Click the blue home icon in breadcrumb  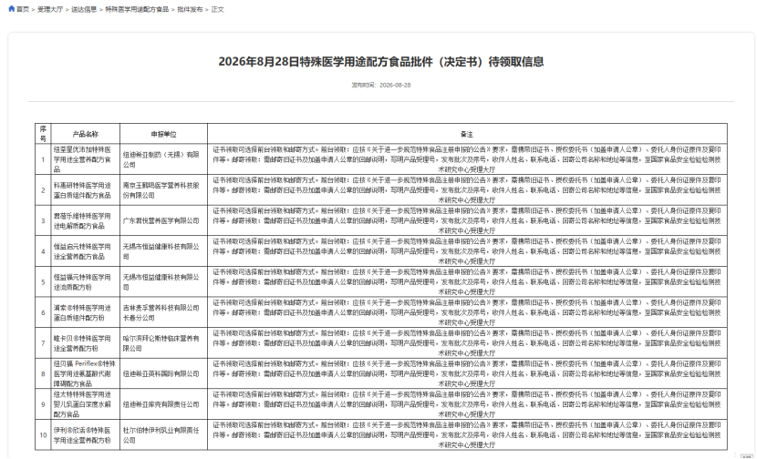tap(12, 9)
